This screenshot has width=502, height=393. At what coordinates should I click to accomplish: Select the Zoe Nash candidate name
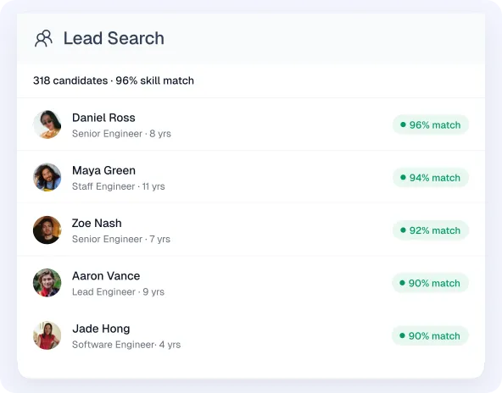(x=97, y=224)
